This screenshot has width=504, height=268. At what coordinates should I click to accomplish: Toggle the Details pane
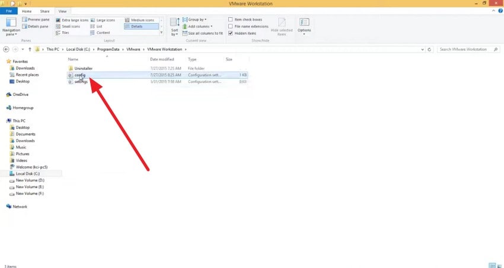click(36, 26)
